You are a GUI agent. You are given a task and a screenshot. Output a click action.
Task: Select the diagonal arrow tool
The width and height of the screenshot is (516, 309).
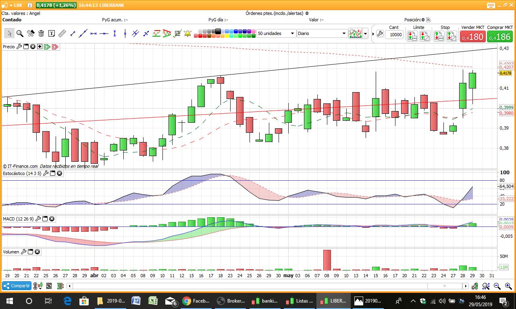pos(146,33)
